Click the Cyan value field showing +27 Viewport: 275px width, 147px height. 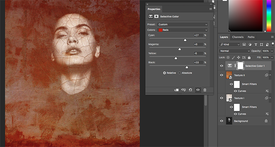[x=198, y=35]
